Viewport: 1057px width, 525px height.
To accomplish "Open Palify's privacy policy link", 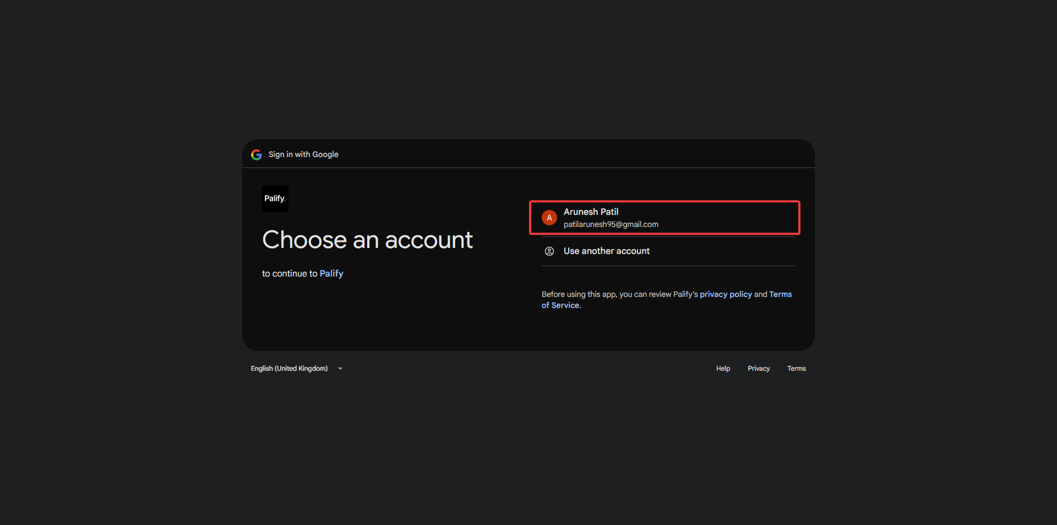I will pyautogui.click(x=726, y=295).
